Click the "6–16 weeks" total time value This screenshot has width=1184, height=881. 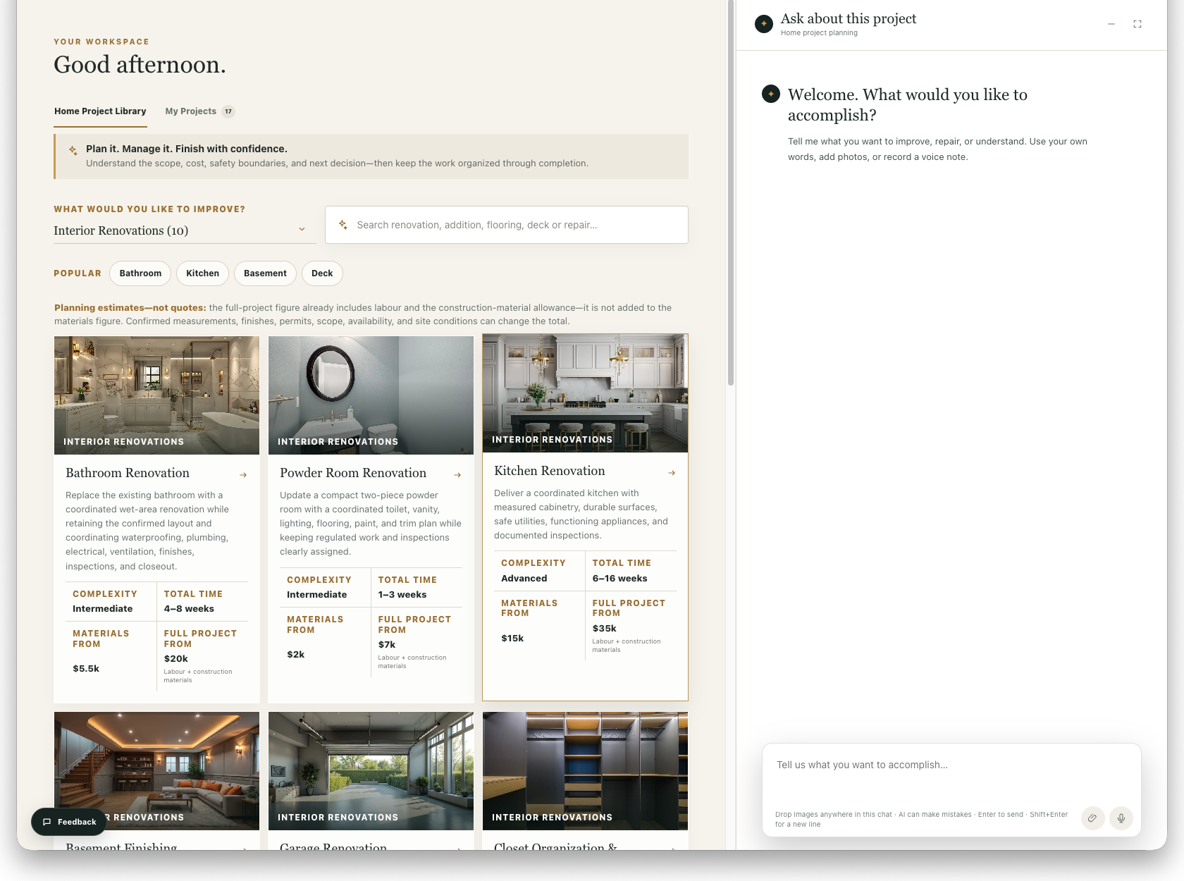coord(619,579)
